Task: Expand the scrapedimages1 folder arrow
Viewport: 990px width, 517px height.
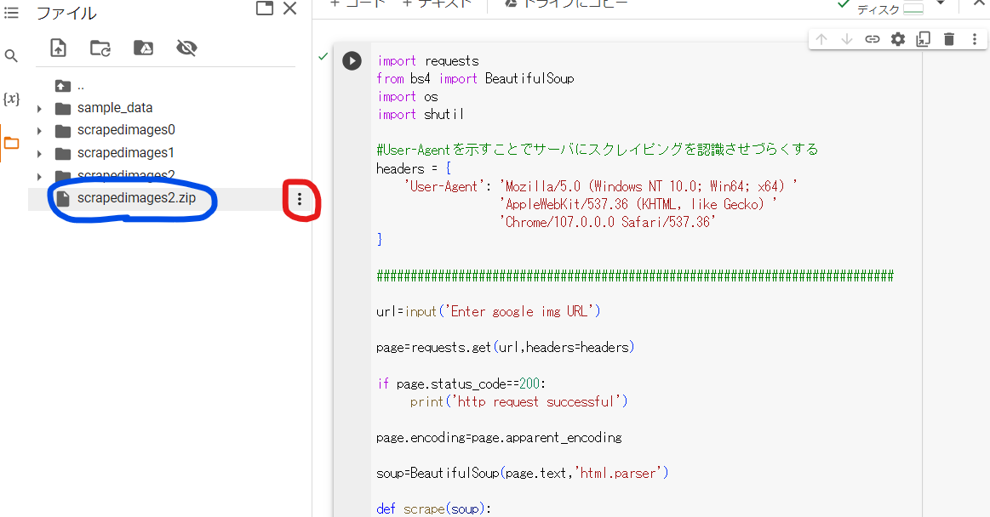Action: [x=39, y=154]
